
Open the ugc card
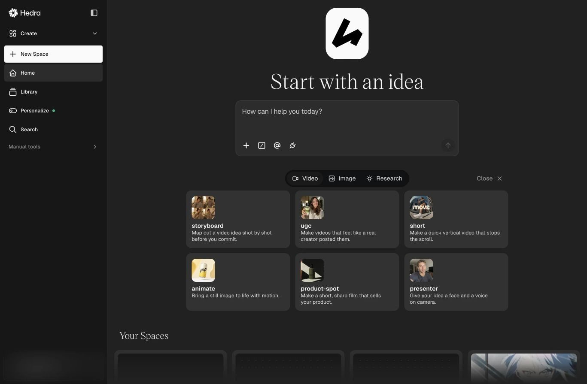(347, 219)
